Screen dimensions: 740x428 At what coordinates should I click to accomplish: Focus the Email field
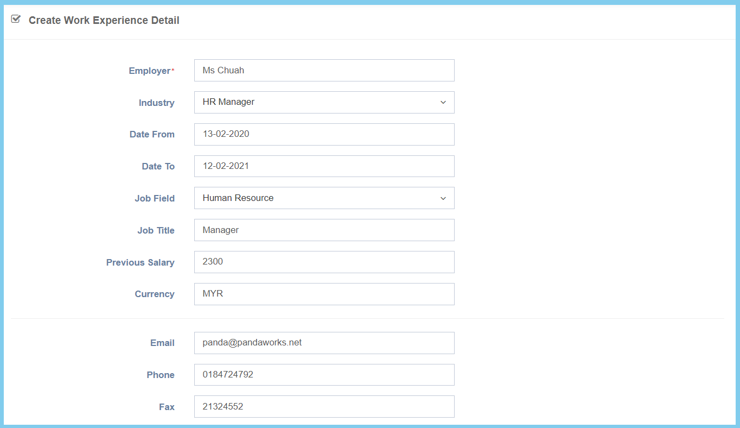324,343
